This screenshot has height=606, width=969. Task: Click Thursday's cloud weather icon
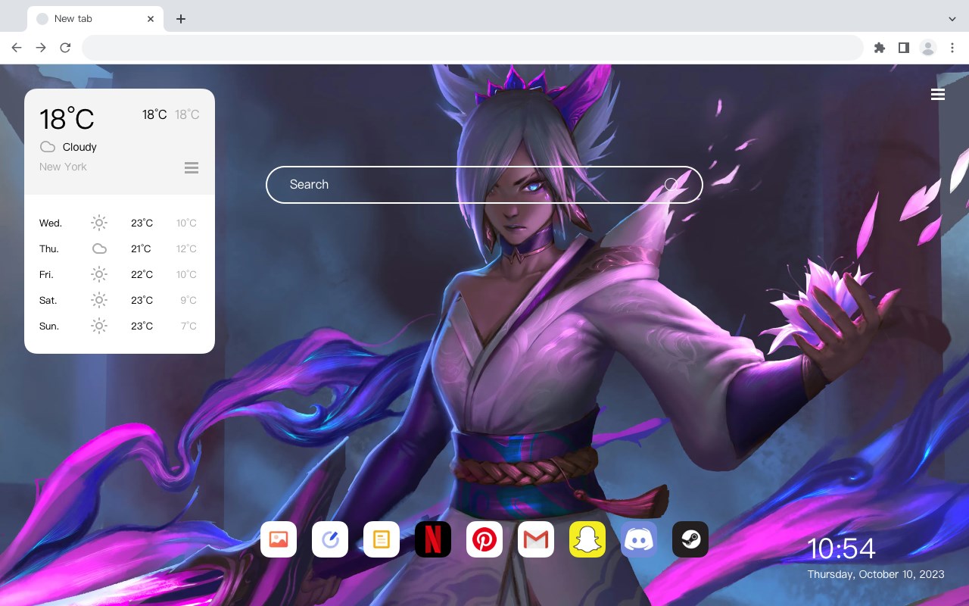[x=99, y=248]
